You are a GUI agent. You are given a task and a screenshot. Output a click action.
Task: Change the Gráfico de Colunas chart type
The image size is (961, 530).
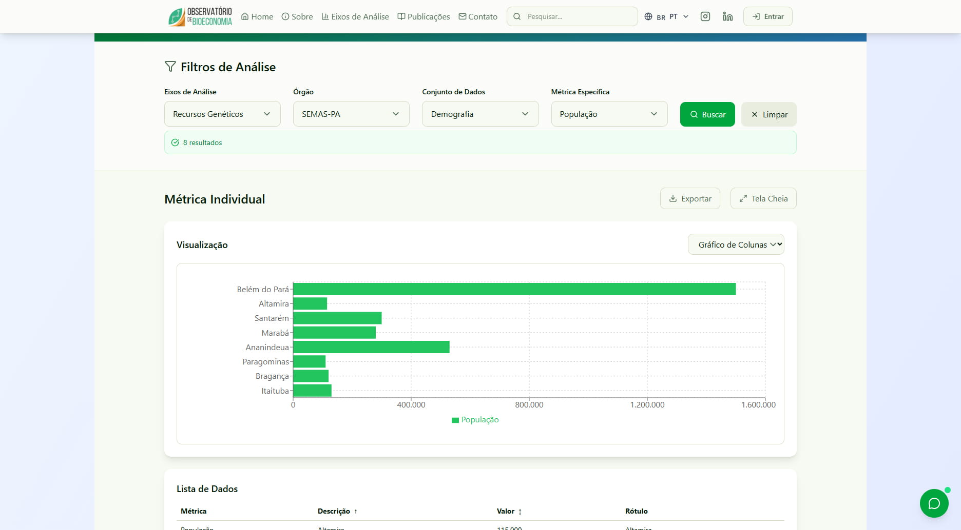736,244
